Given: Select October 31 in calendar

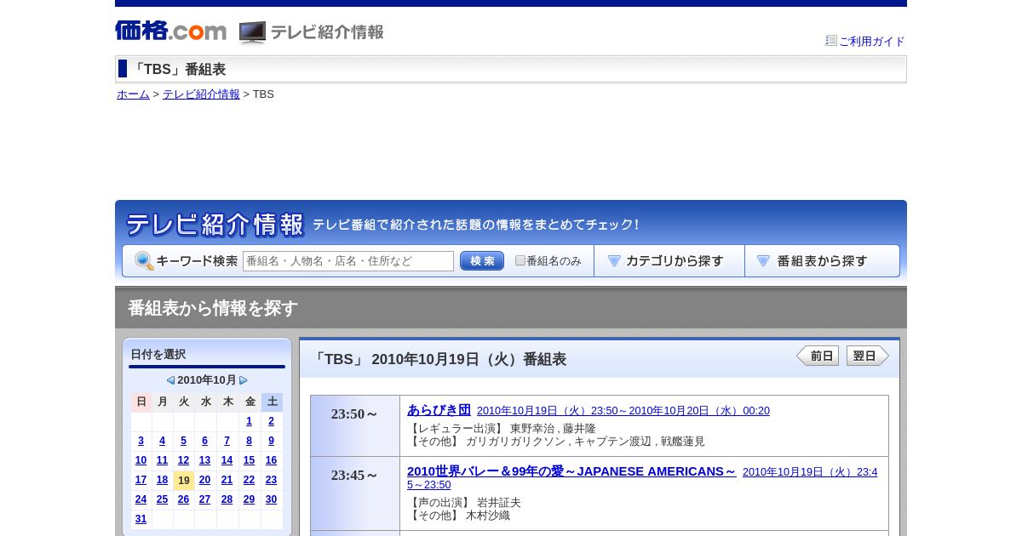Looking at the screenshot, I should (x=141, y=519).
